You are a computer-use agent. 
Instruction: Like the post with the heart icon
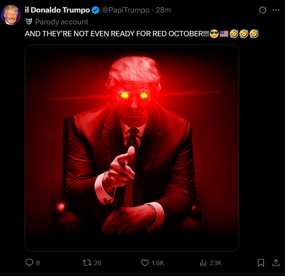pos(145,263)
